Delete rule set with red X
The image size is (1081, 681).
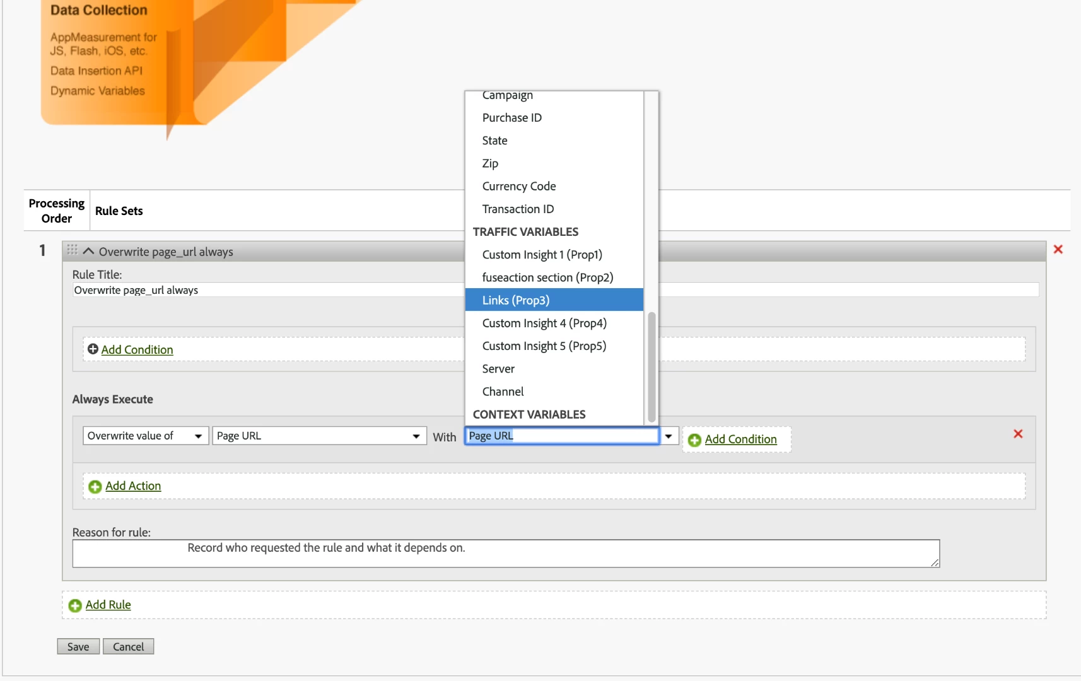click(1058, 249)
